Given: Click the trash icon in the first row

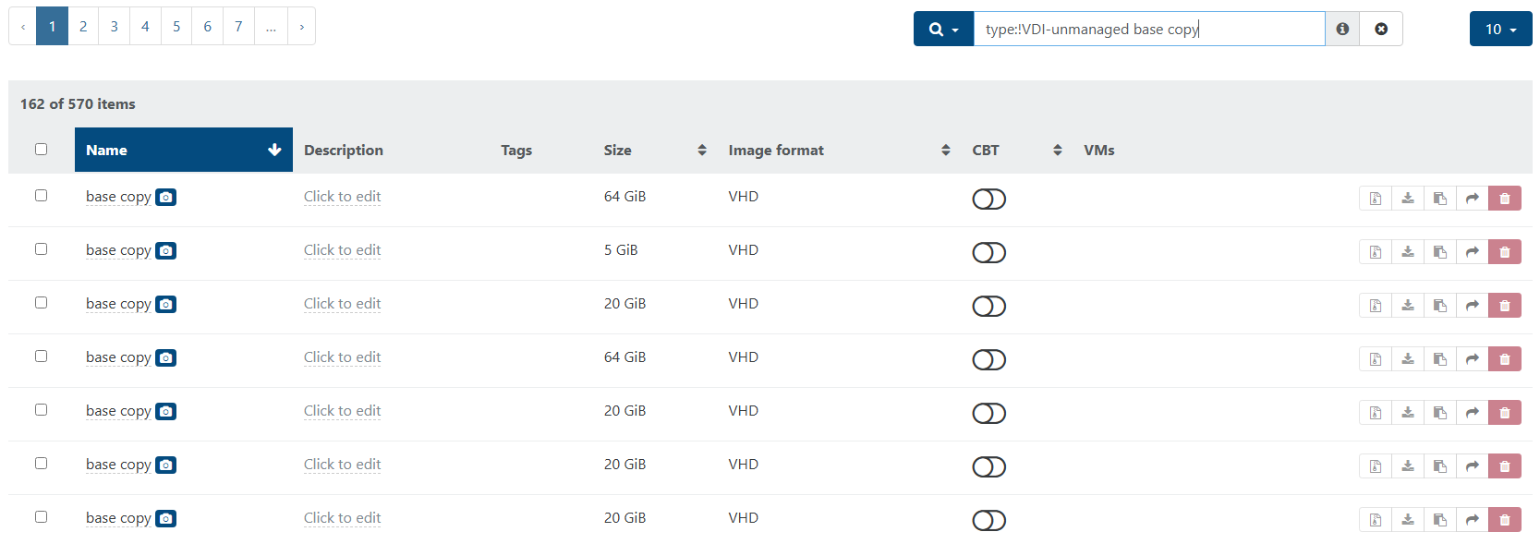Looking at the screenshot, I should pyautogui.click(x=1504, y=199).
